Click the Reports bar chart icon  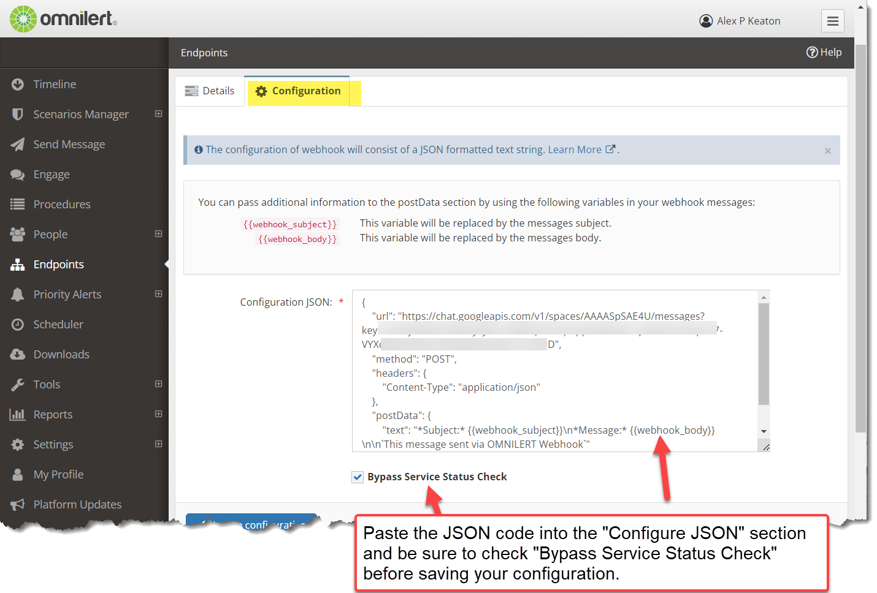click(x=18, y=414)
